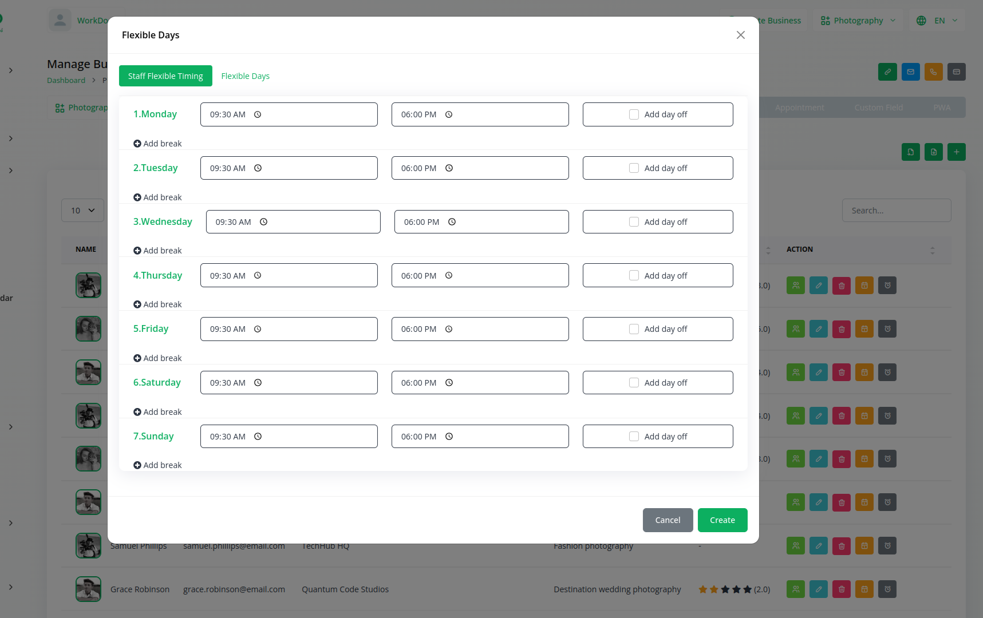Click the Dashboard breadcrumb link

pyautogui.click(x=66, y=81)
